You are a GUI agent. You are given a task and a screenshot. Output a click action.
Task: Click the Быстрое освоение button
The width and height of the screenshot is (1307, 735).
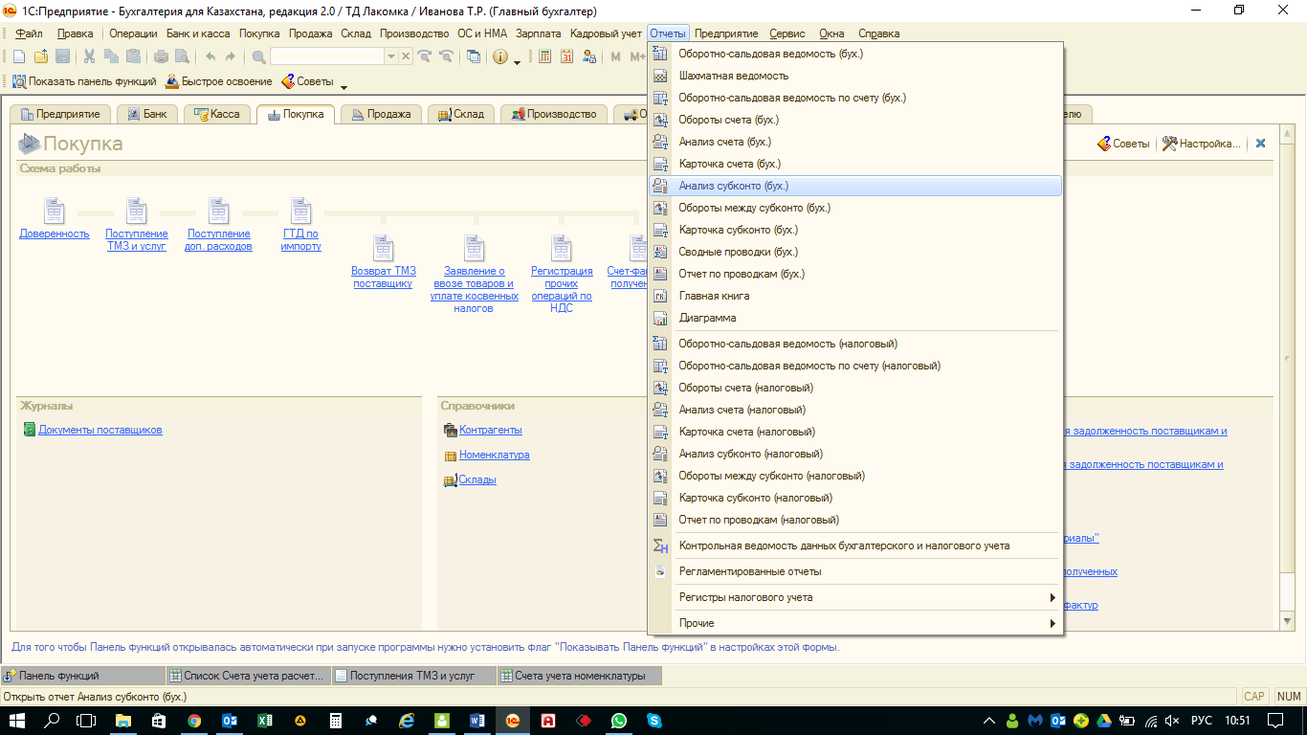(218, 81)
